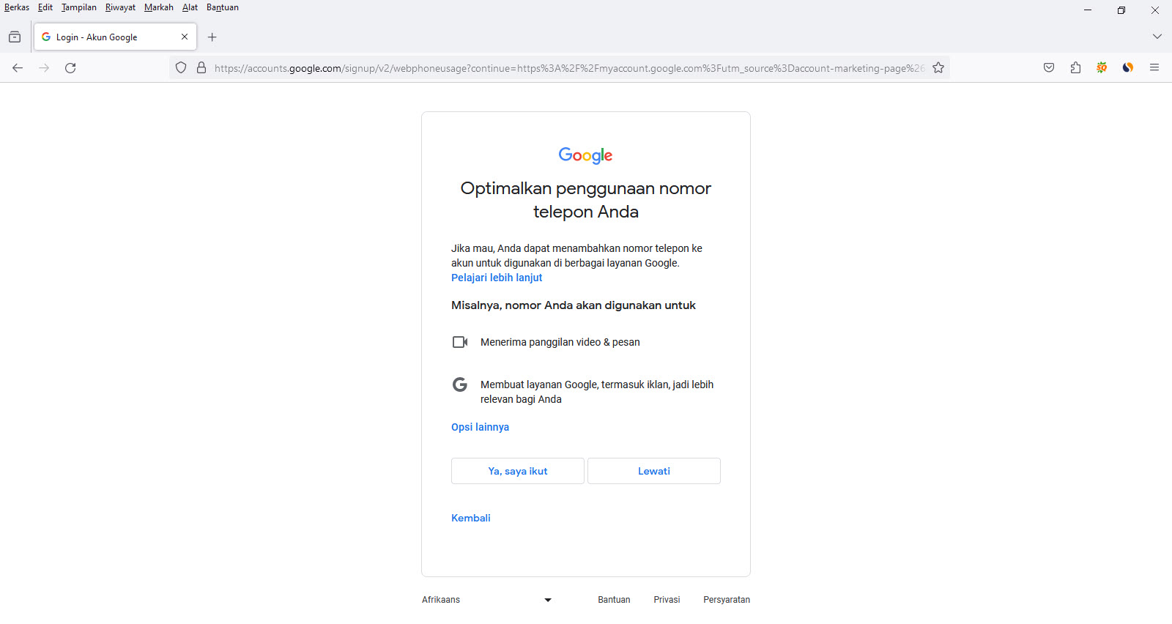1172x624 pixels.
Task: Expand Opsi lainnya options
Action: click(x=480, y=427)
